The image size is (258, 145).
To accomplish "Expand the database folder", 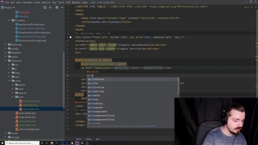I will point(5,53).
